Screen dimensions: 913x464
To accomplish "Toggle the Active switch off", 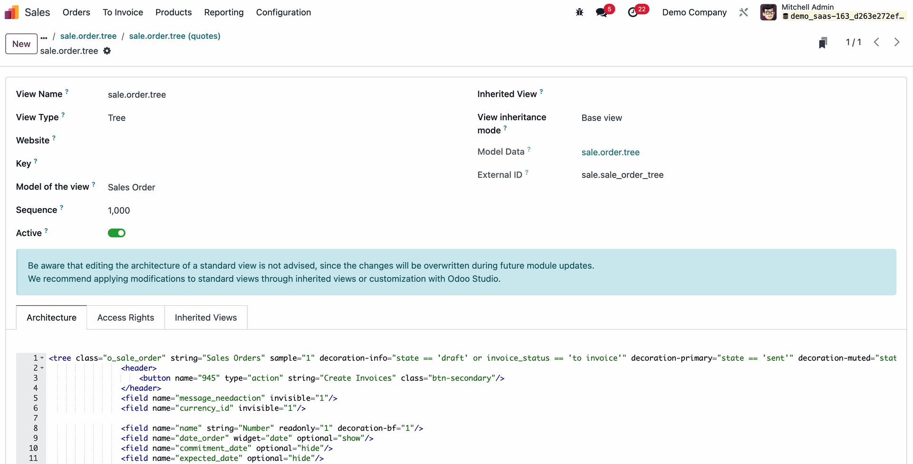I will 117,233.
